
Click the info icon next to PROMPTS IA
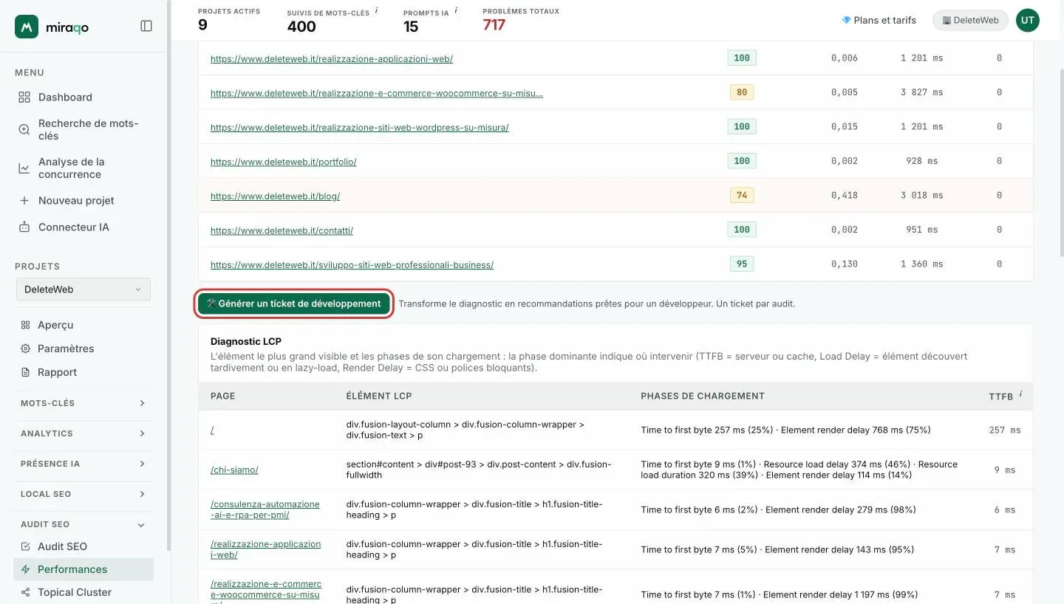coord(456,10)
